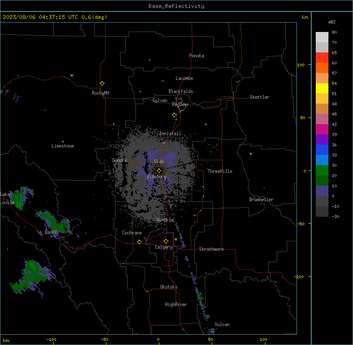Select the asterisk marker east of RedDeer
The image size is (353, 345).
pyautogui.click(x=206, y=124)
